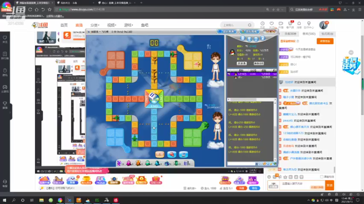Open the PK活动 activity icon
The width and height of the screenshot is (364, 204).
pos(101,180)
